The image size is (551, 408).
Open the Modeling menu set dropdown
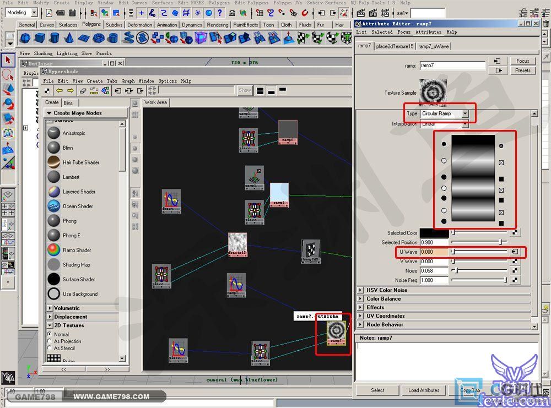pyautogui.click(x=34, y=13)
